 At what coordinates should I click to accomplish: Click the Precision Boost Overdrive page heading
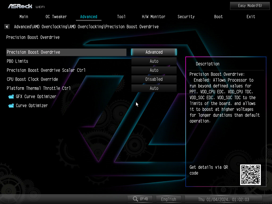tap(33, 37)
